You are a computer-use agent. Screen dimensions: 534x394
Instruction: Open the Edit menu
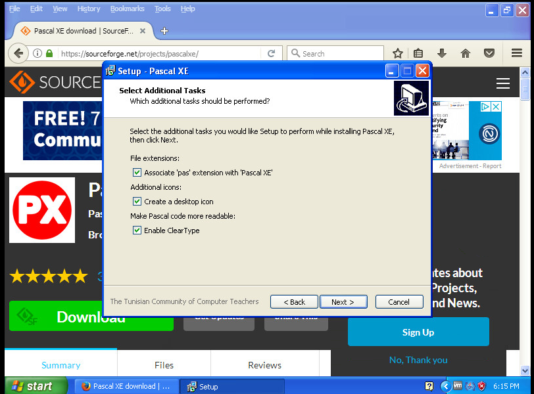point(36,9)
